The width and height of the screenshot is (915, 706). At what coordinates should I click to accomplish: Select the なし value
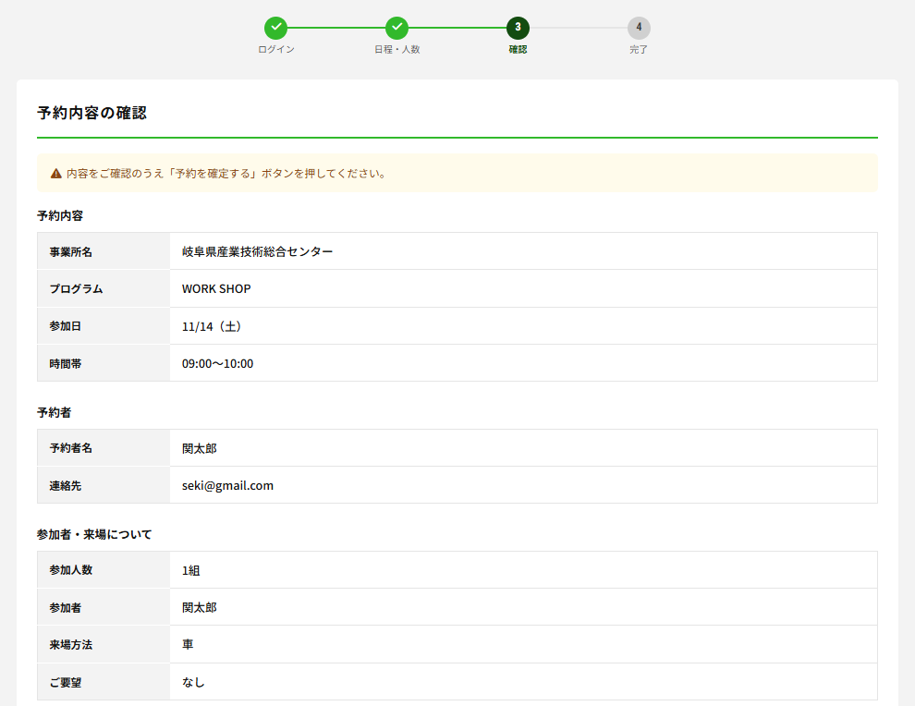point(193,682)
